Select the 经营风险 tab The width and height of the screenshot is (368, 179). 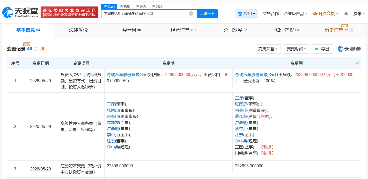(x=132, y=30)
